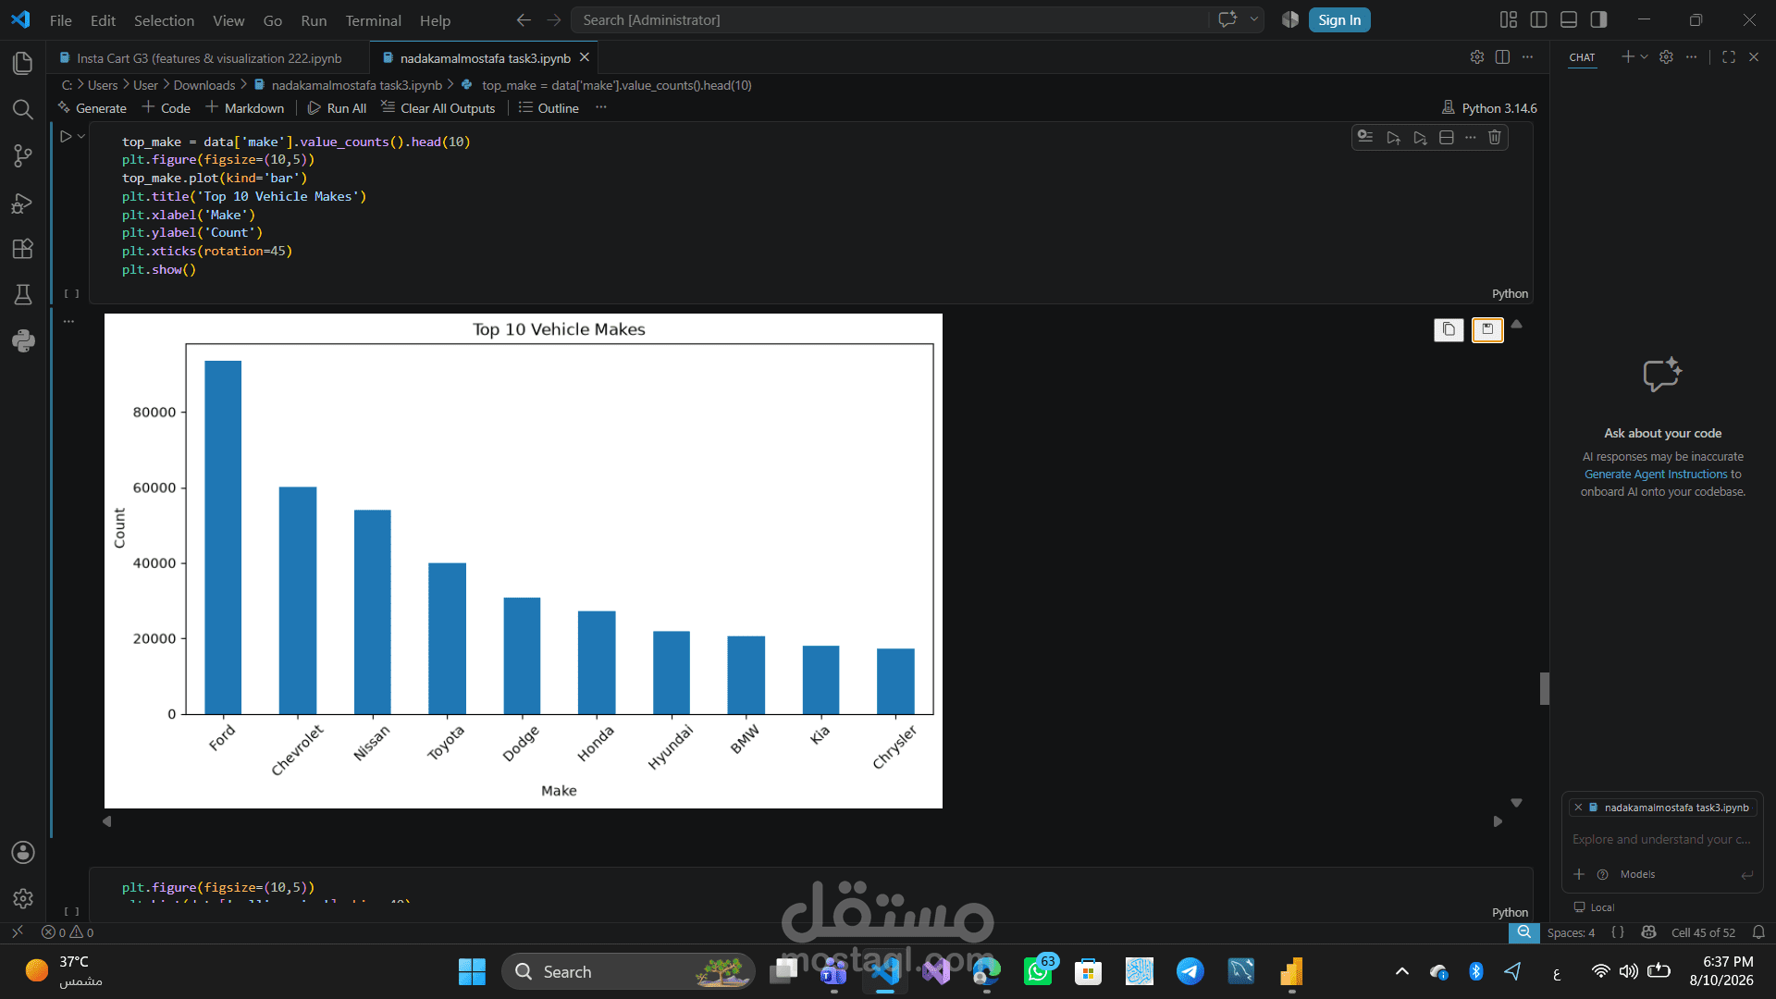Image resolution: width=1776 pixels, height=999 pixels.
Task: Execute cells above from cell toolbar
Action: pos(1393,138)
